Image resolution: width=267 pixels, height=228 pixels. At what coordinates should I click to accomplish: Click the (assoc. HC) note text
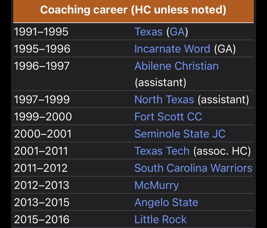coord(222,151)
